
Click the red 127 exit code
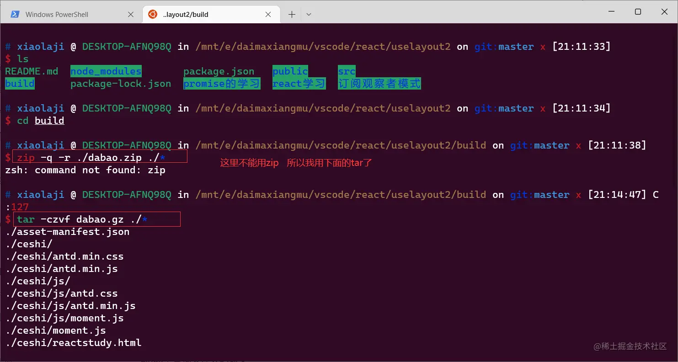(20, 207)
